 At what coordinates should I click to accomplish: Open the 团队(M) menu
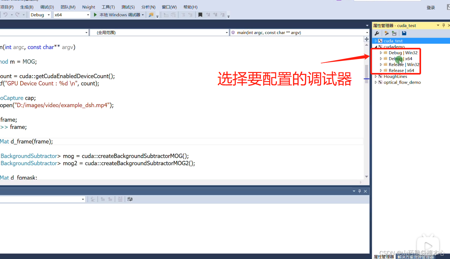tap(68, 7)
